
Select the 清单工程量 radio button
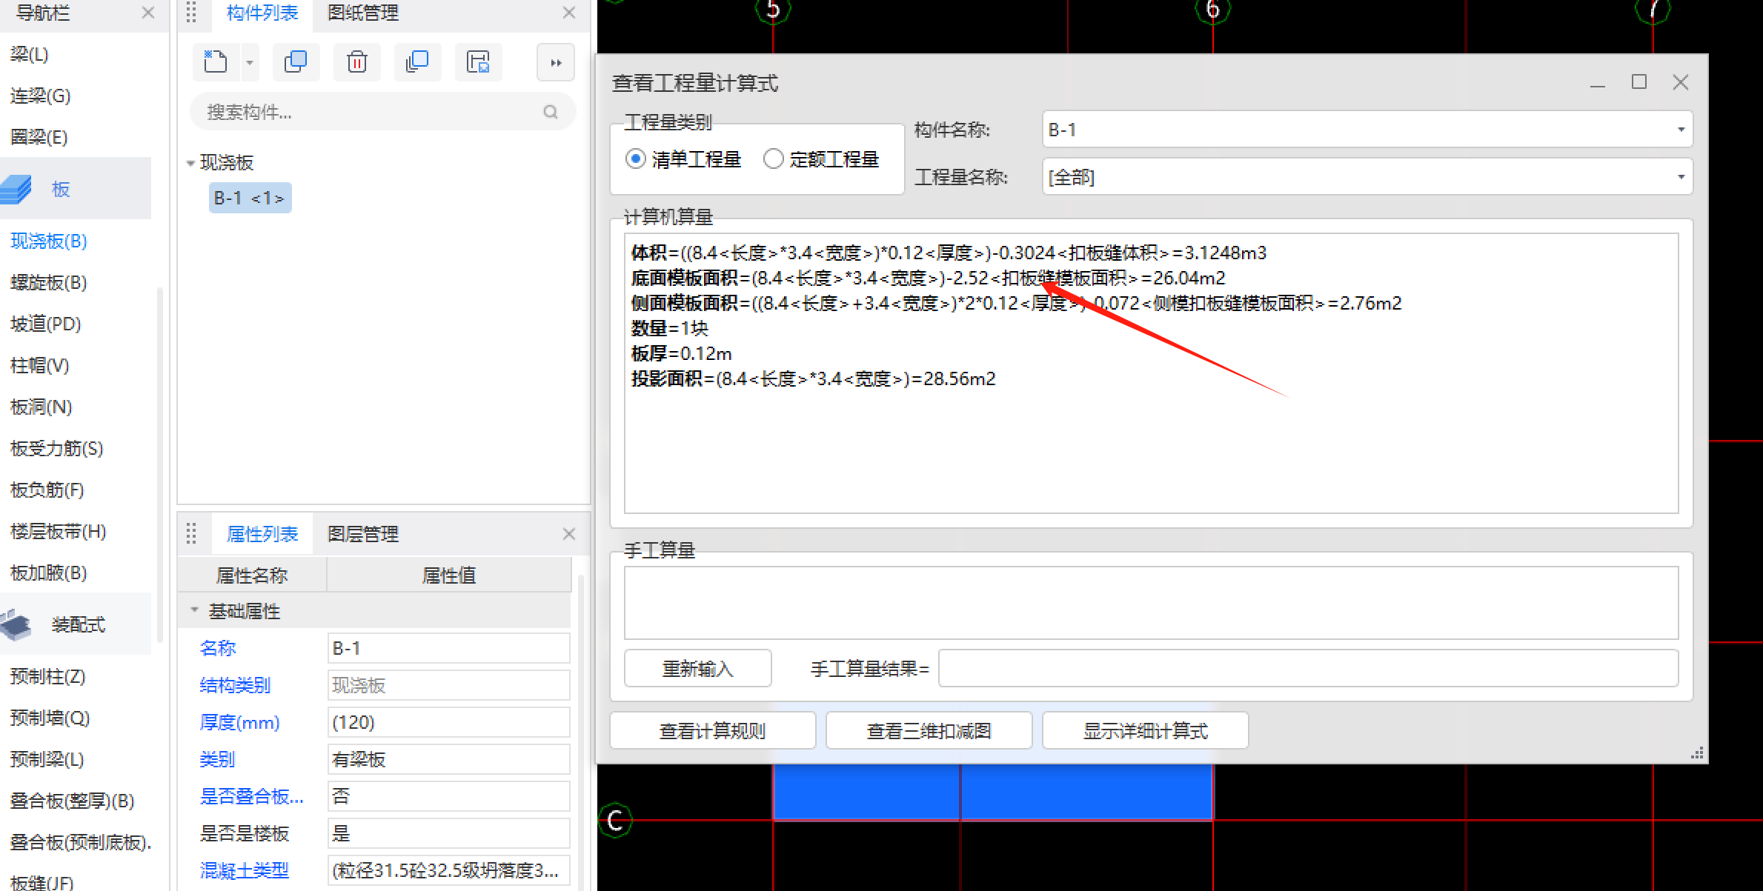click(636, 159)
